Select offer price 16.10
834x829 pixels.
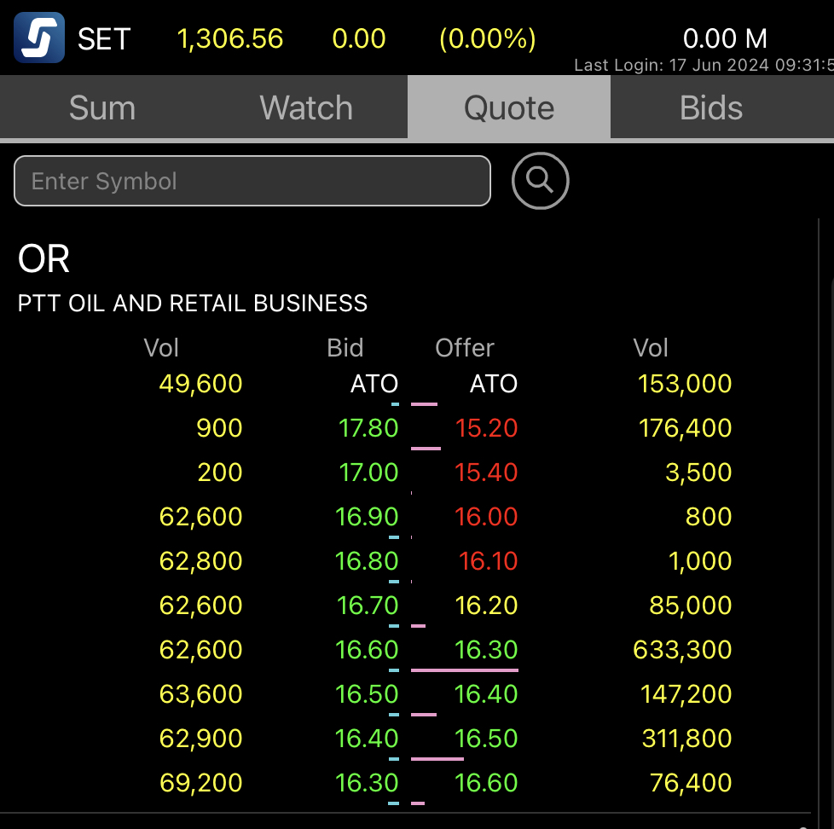point(489,561)
